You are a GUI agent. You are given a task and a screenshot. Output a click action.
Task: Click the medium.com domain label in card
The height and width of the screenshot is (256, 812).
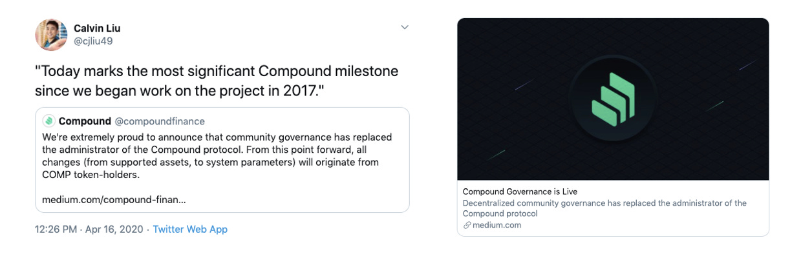pyautogui.click(x=497, y=225)
